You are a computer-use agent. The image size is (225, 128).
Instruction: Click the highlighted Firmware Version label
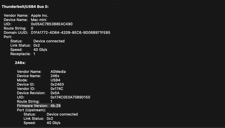[32, 106]
